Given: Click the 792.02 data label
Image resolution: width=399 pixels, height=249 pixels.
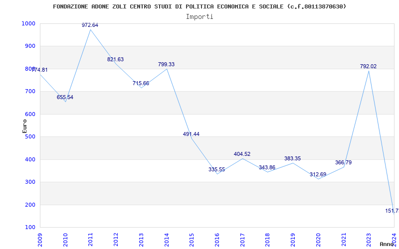Looking at the screenshot, I should pyautogui.click(x=369, y=66).
